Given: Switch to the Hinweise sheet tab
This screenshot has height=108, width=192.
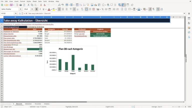Looking at the screenshot, I should (47, 104).
